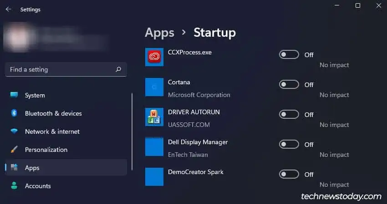Select Personalization in the sidebar
The height and width of the screenshot is (204, 387).
point(66,150)
